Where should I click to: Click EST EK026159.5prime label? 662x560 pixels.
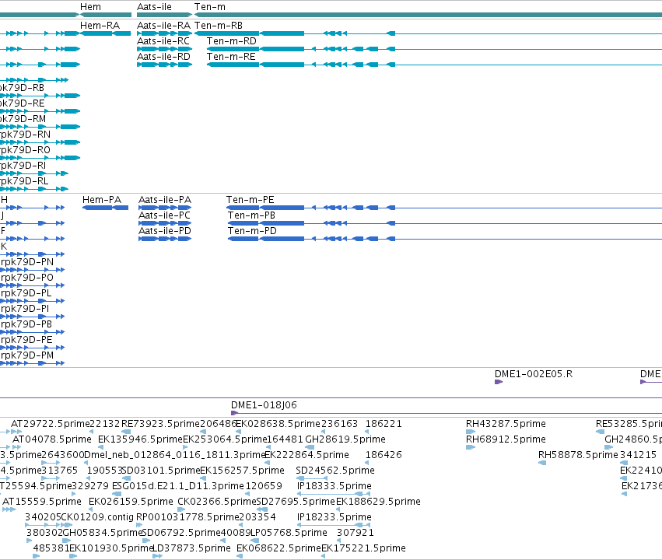pos(131,502)
